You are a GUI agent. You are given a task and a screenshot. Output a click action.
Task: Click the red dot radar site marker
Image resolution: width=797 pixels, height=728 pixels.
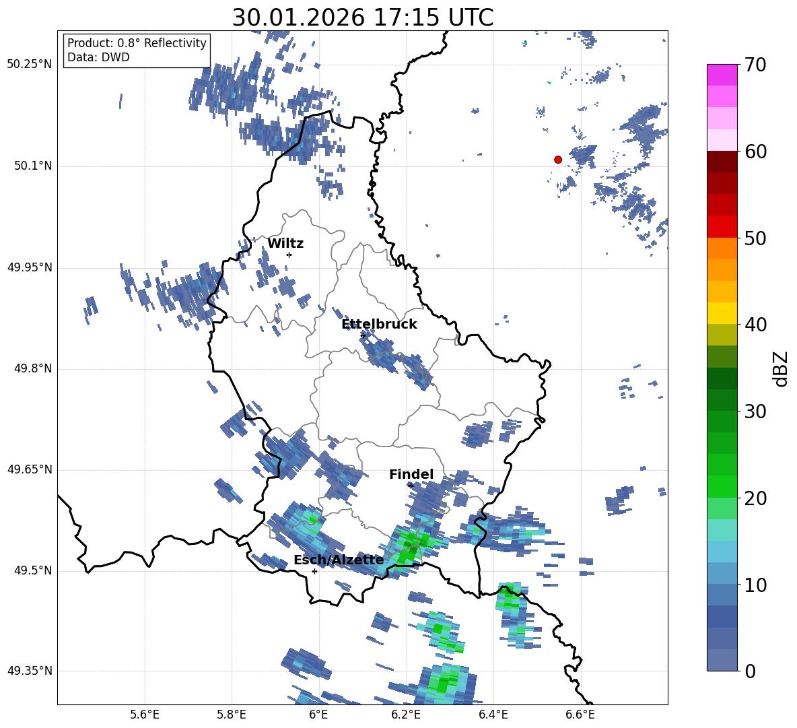(558, 160)
